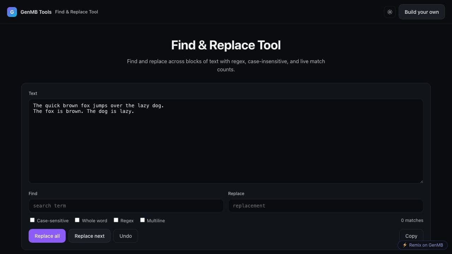Image resolution: width=452 pixels, height=254 pixels.
Task: Focus the Replace replacement field
Action: coord(326,206)
